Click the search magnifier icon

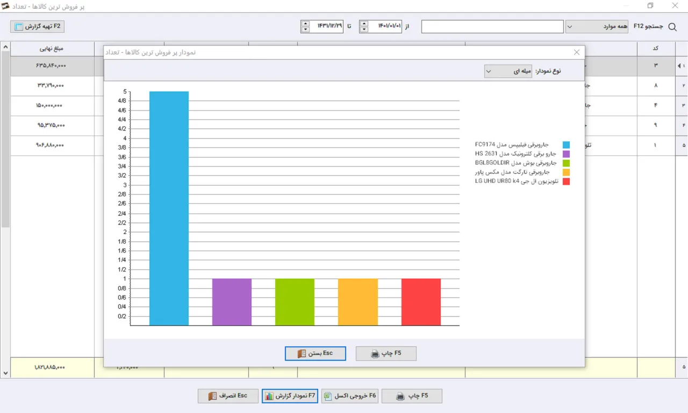pos(672,26)
